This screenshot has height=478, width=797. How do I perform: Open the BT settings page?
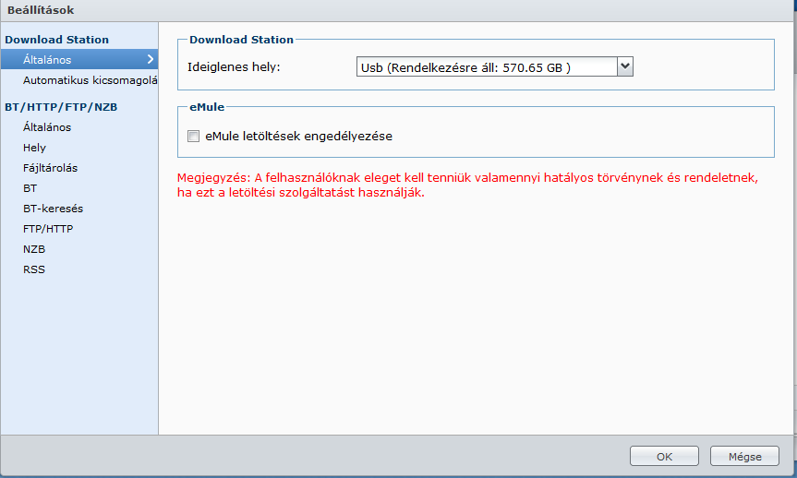[30, 188]
